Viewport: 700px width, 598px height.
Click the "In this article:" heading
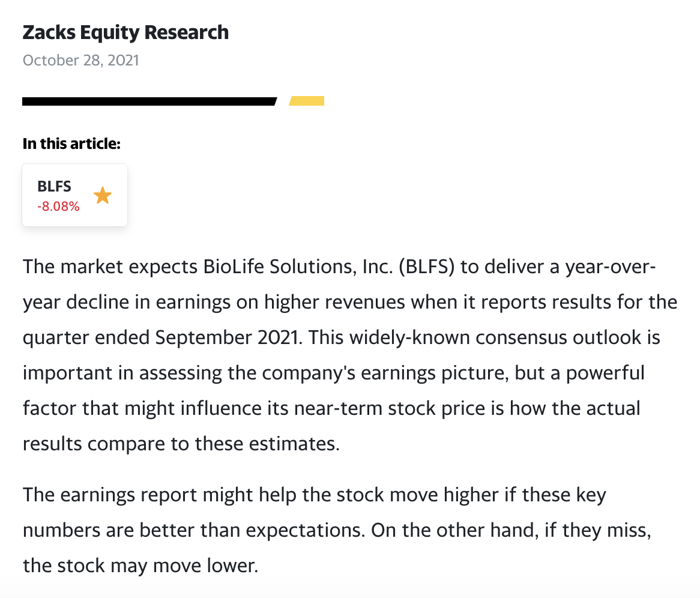(71, 143)
